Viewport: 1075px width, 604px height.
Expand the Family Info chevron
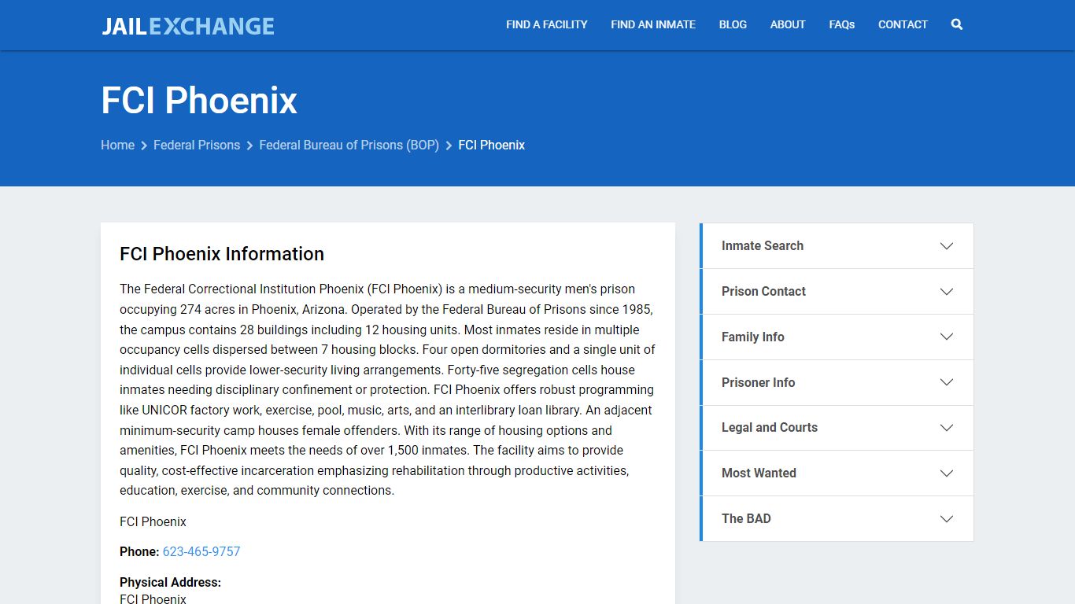tap(947, 337)
